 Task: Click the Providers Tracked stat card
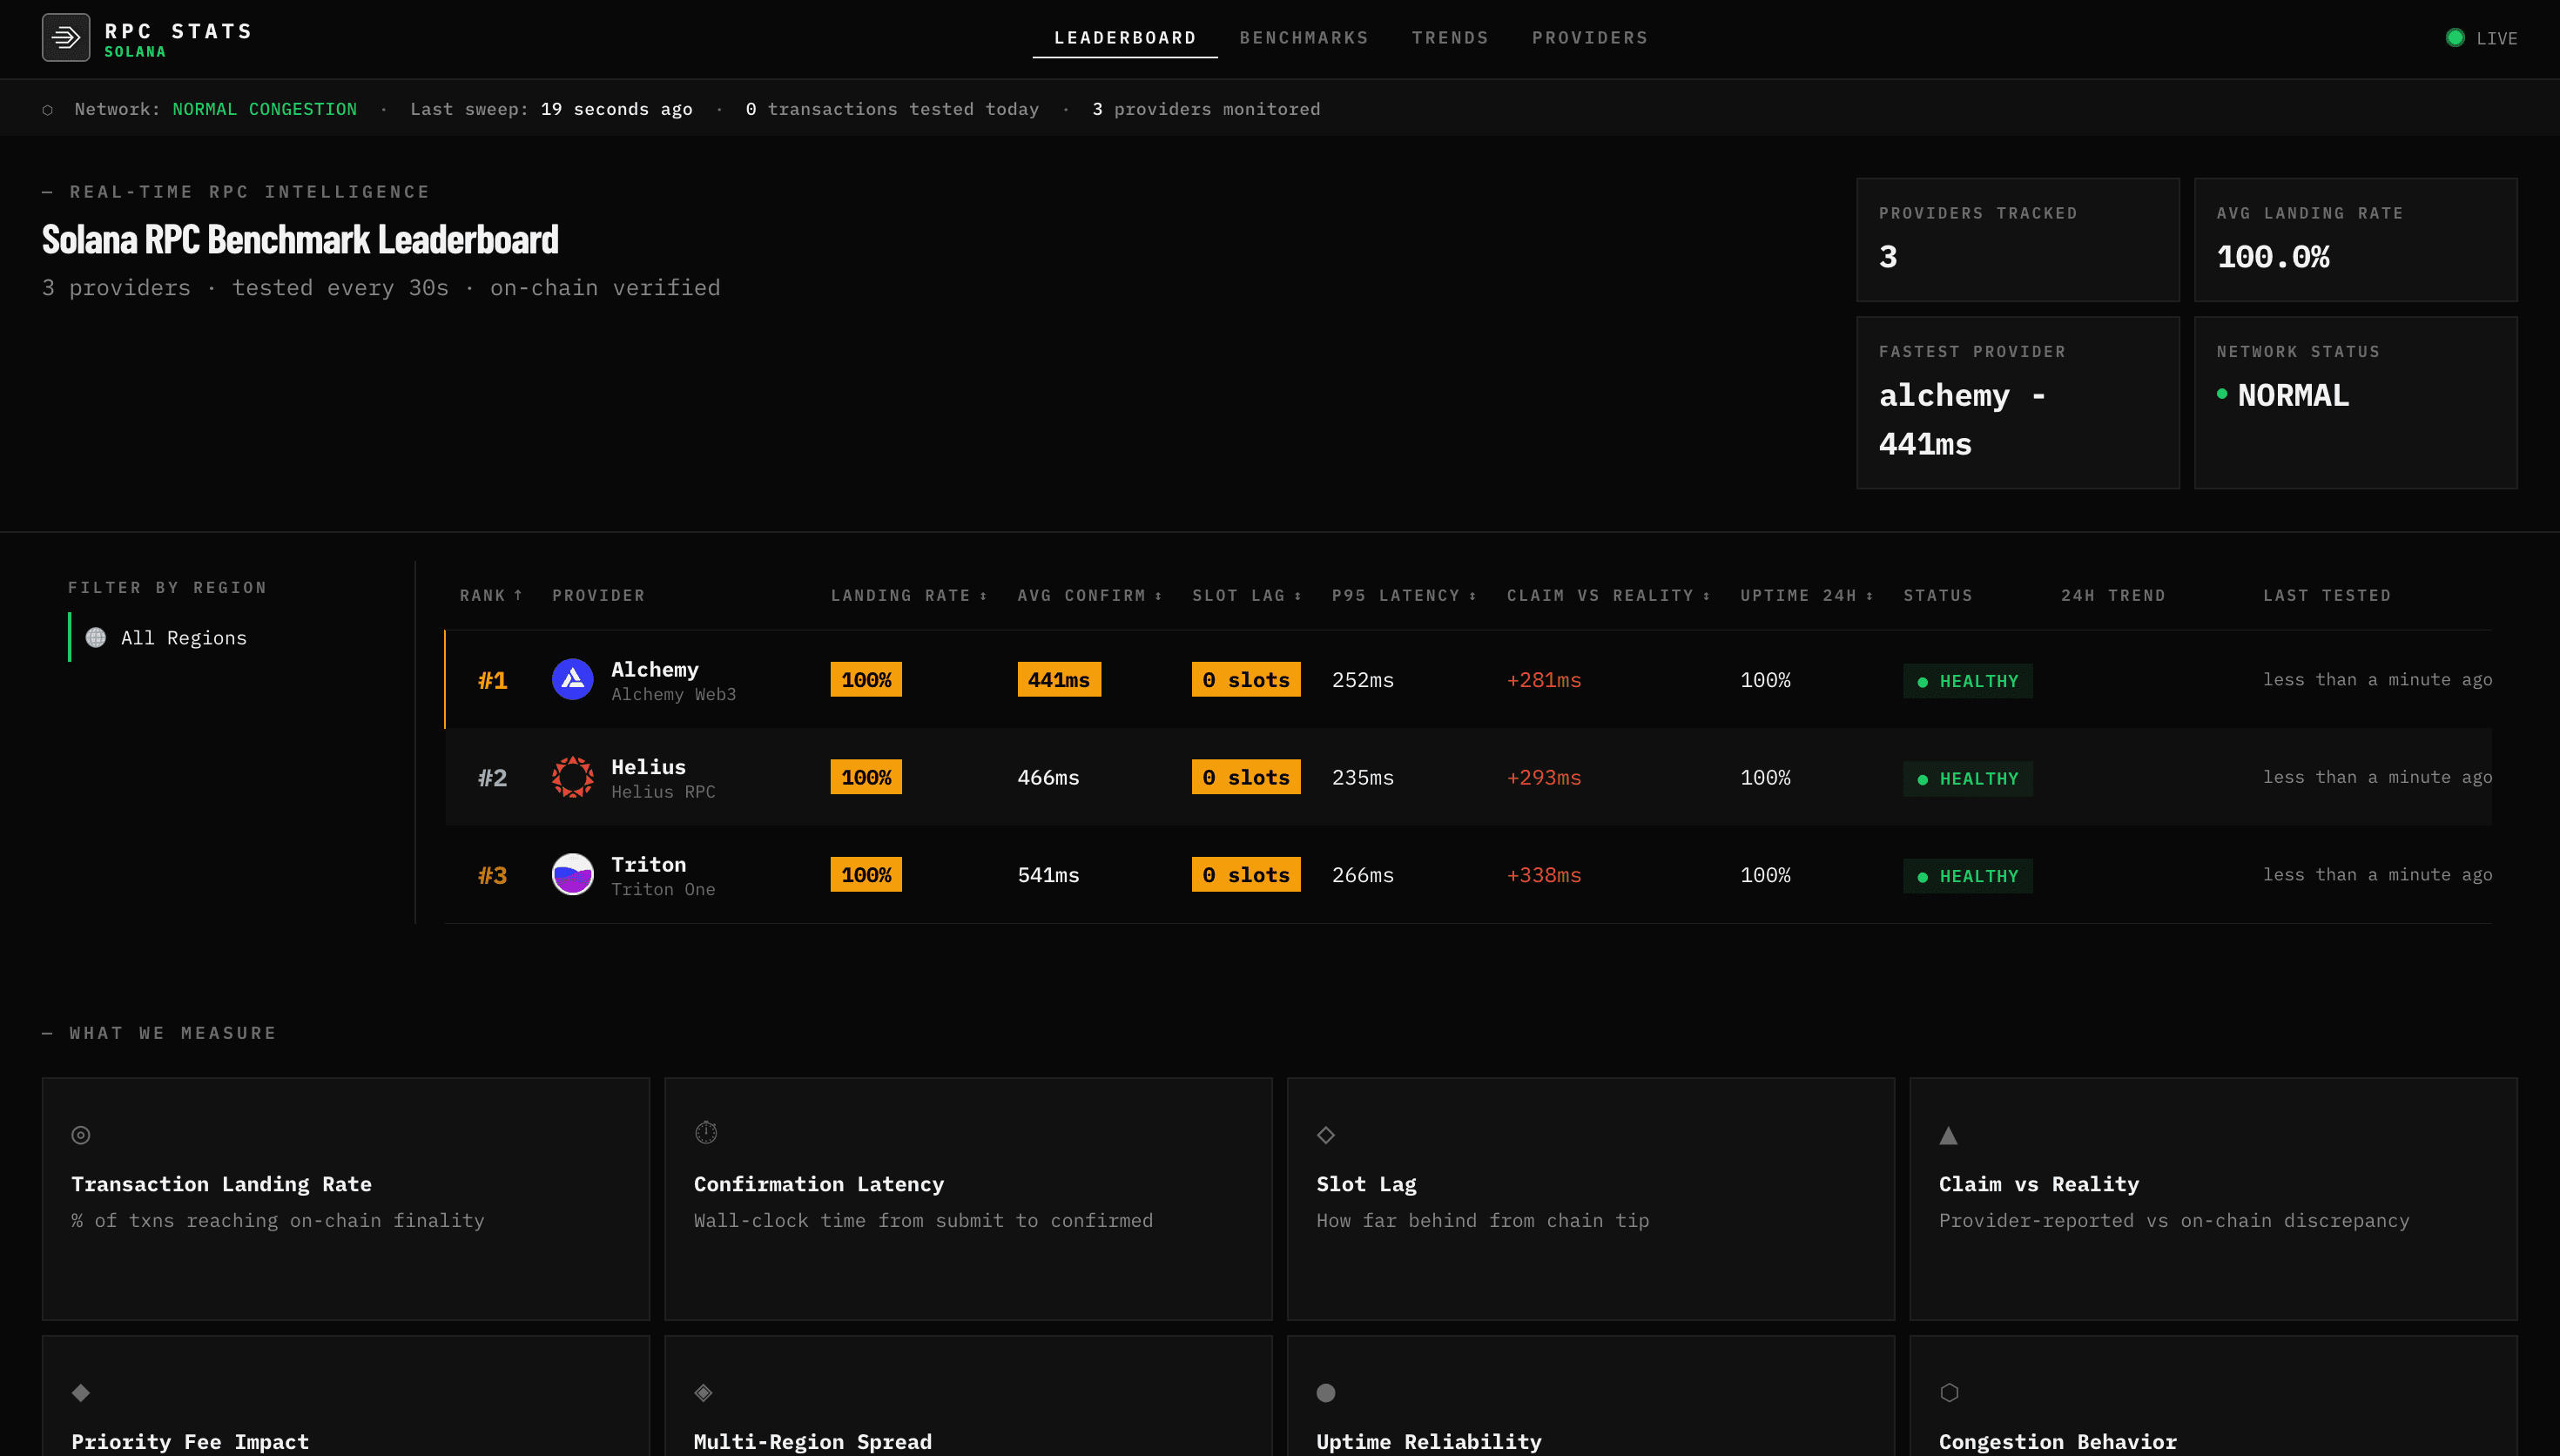point(2018,240)
